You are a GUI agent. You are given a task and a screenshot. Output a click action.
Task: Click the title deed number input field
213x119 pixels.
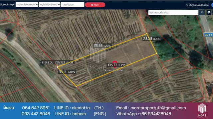[73, 5]
